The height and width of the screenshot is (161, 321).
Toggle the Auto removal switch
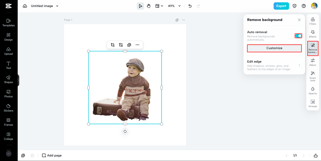tap(298, 36)
